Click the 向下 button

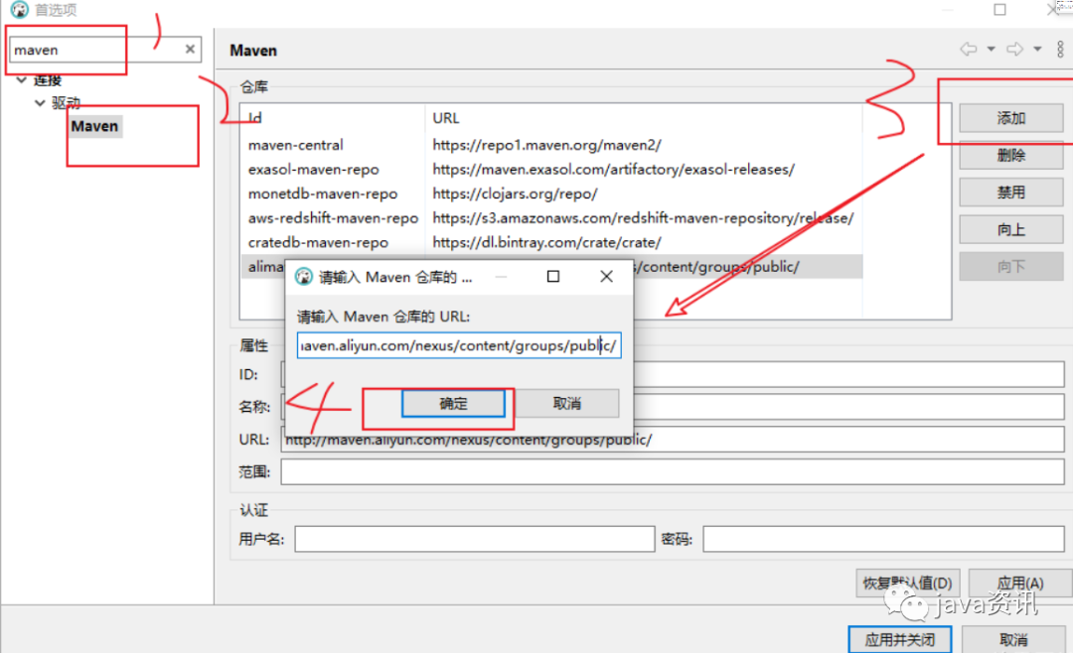pyautogui.click(x=1010, y=267)
